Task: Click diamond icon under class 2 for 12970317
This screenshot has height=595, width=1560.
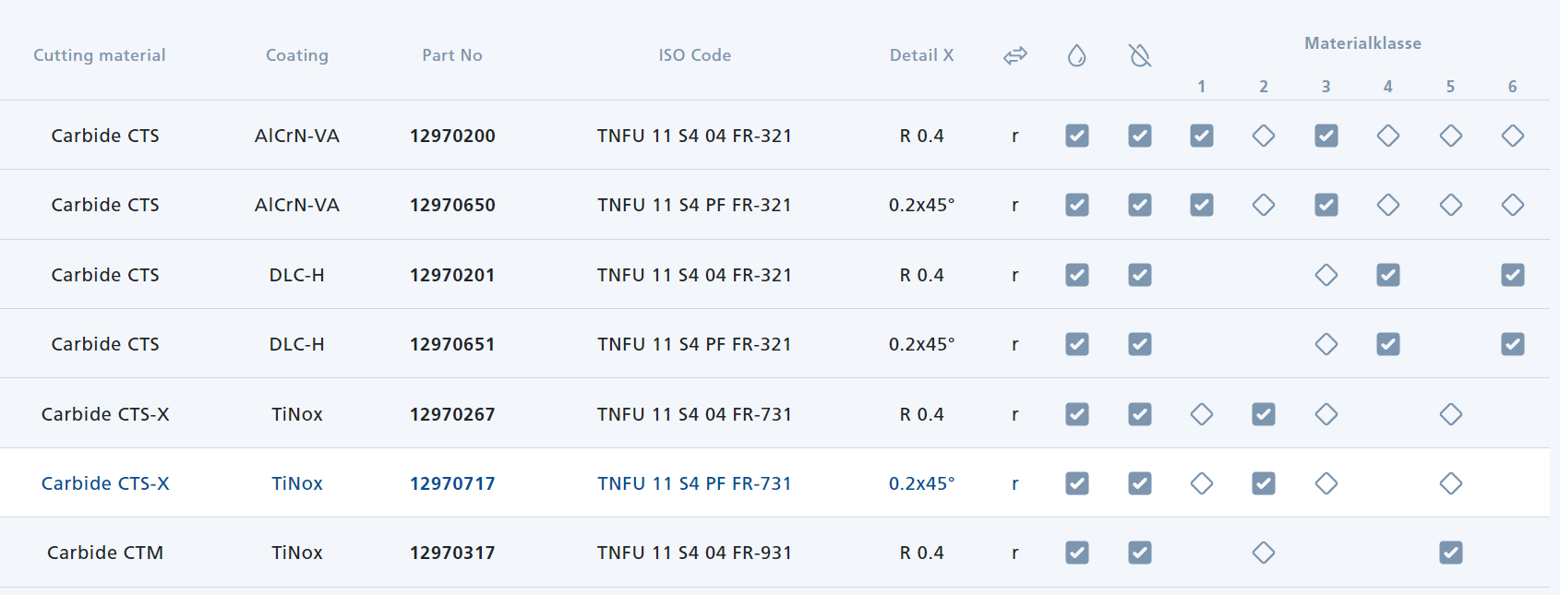Action: pyautogui.click(x=1264, y=553)
